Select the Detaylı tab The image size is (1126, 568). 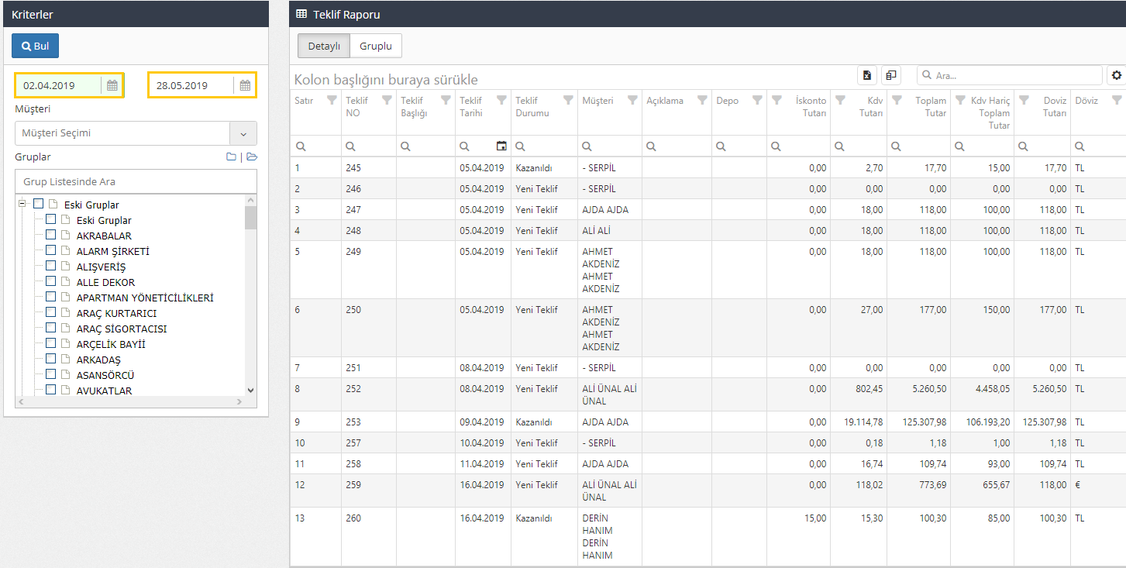tap(324, 46)
